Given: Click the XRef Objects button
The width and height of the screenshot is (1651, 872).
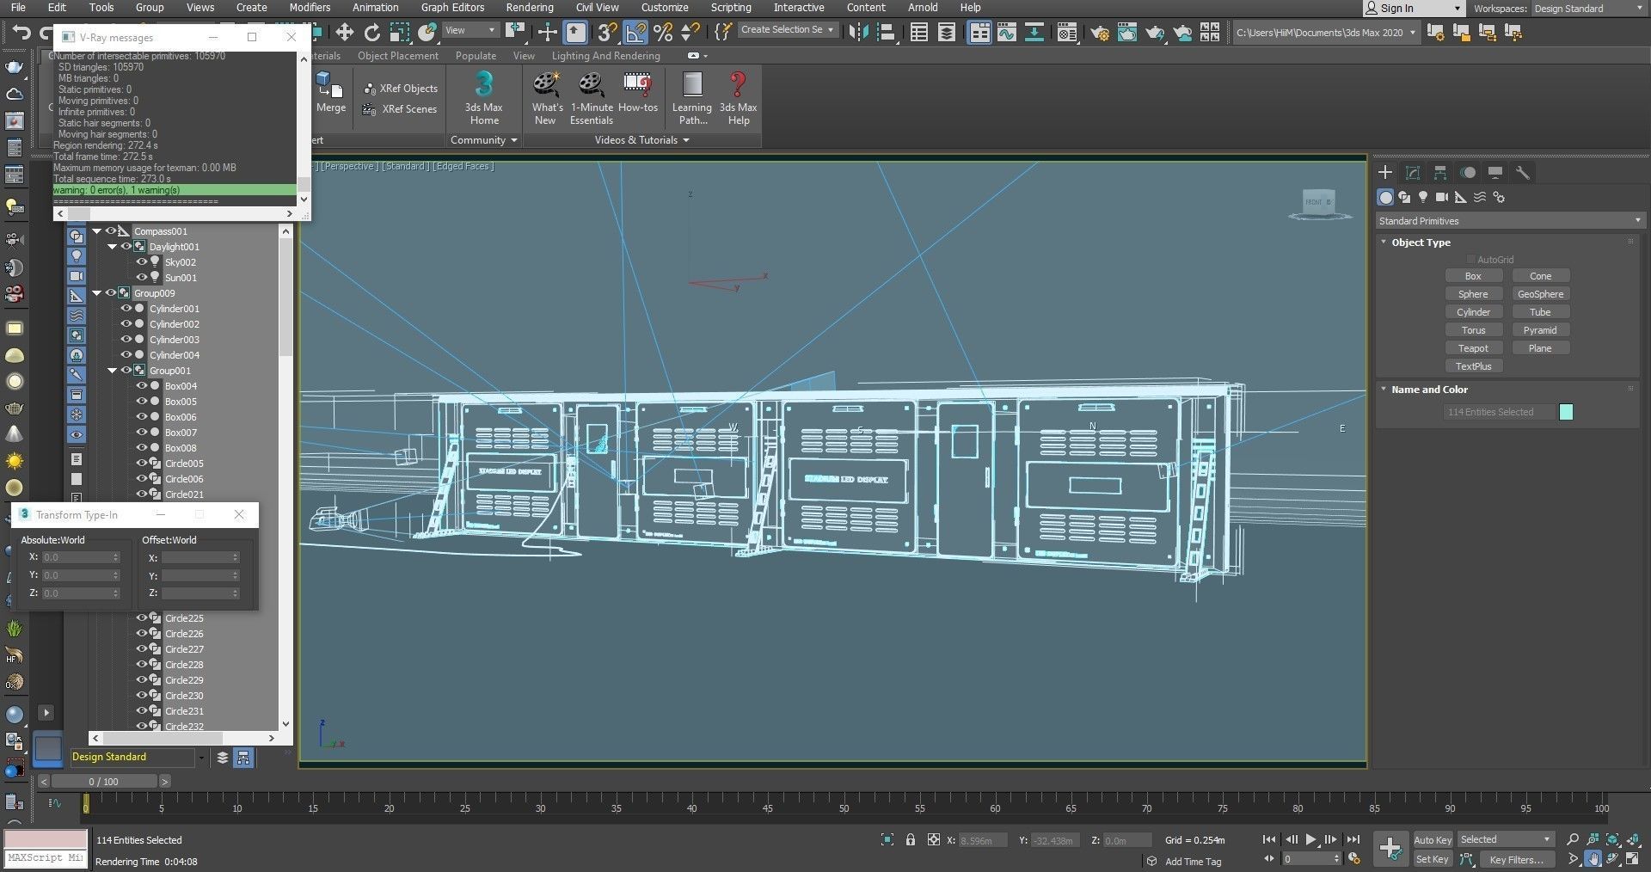Looking at the screenshot, I should point(401,89).
